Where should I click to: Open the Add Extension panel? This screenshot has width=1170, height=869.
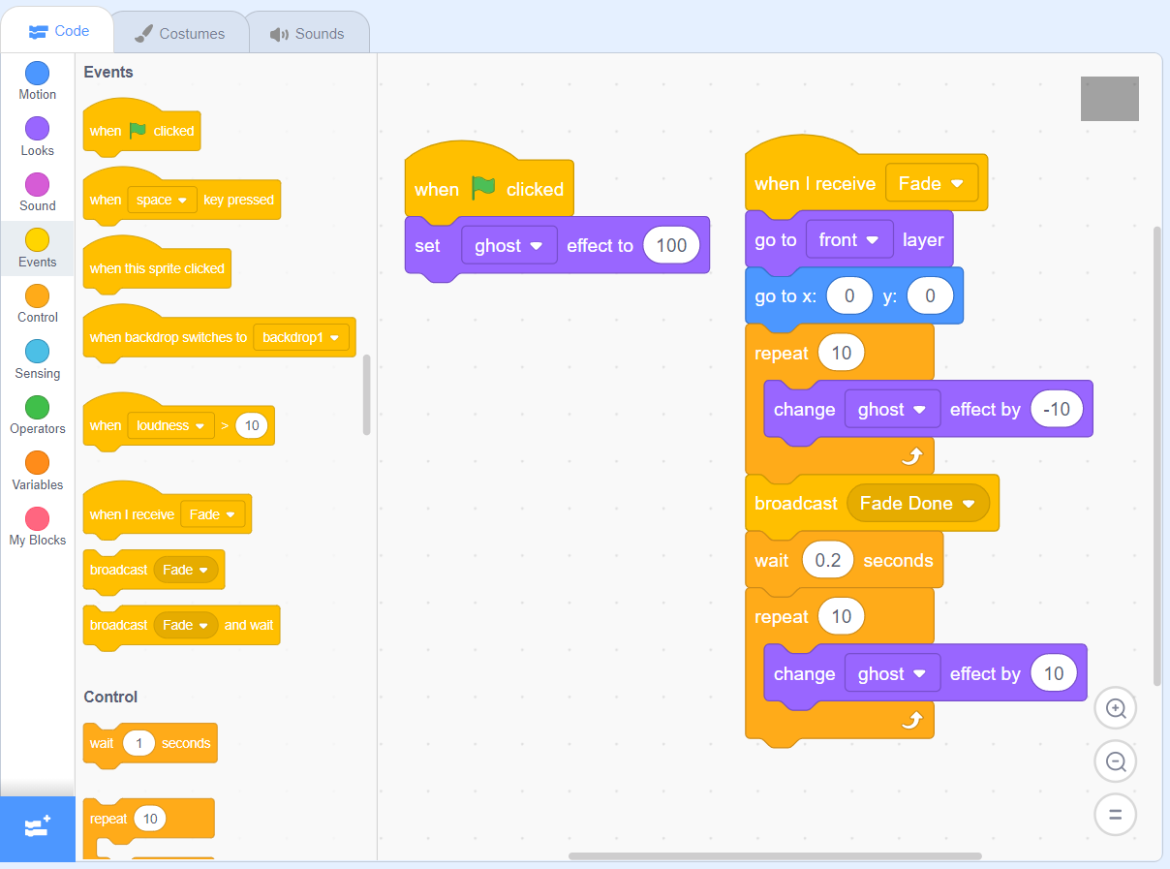(x=37, y=829)
